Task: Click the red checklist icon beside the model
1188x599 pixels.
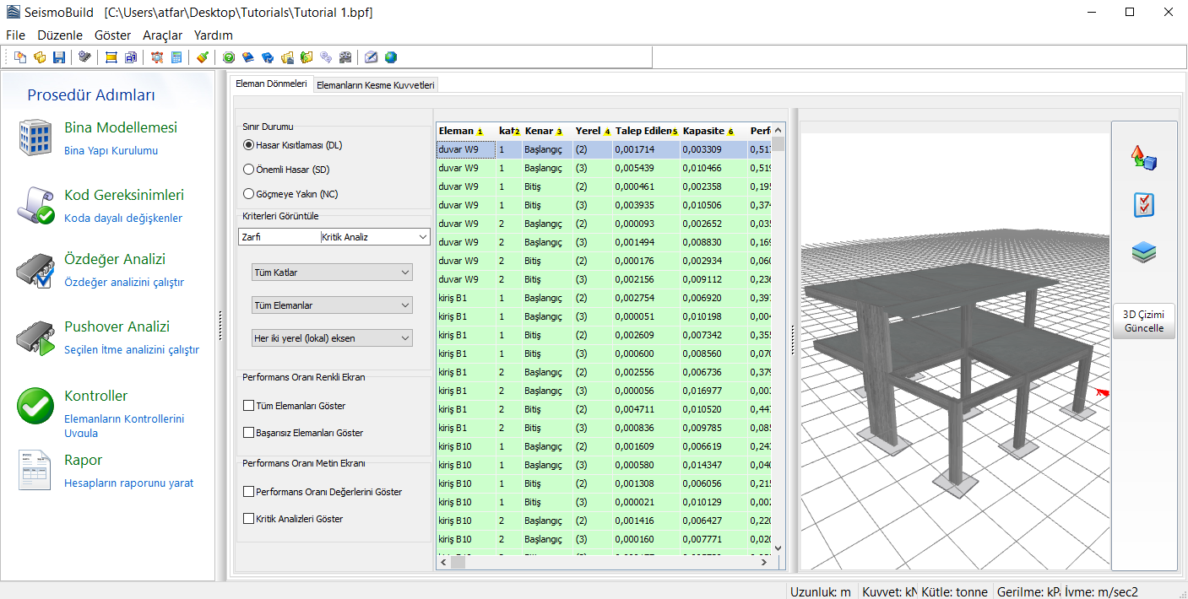Action: pos(1143,204)
